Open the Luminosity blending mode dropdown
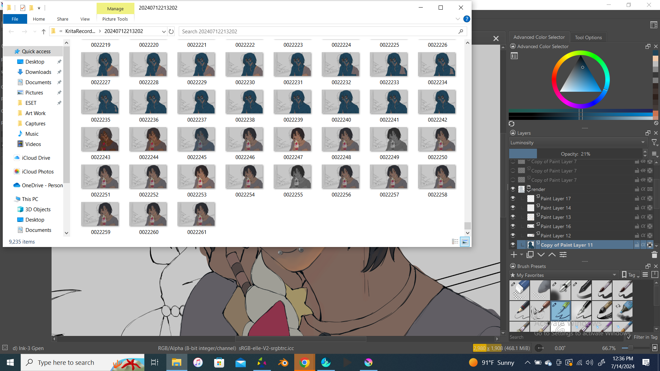This screenshot has height=371, width=660. pos(577,143)
